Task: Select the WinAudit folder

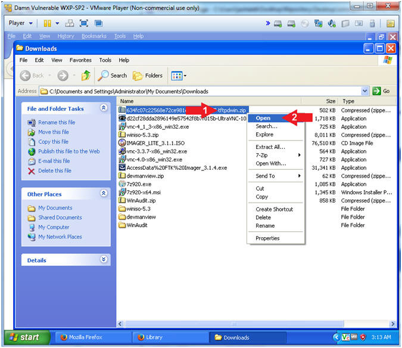Action: 137,225
